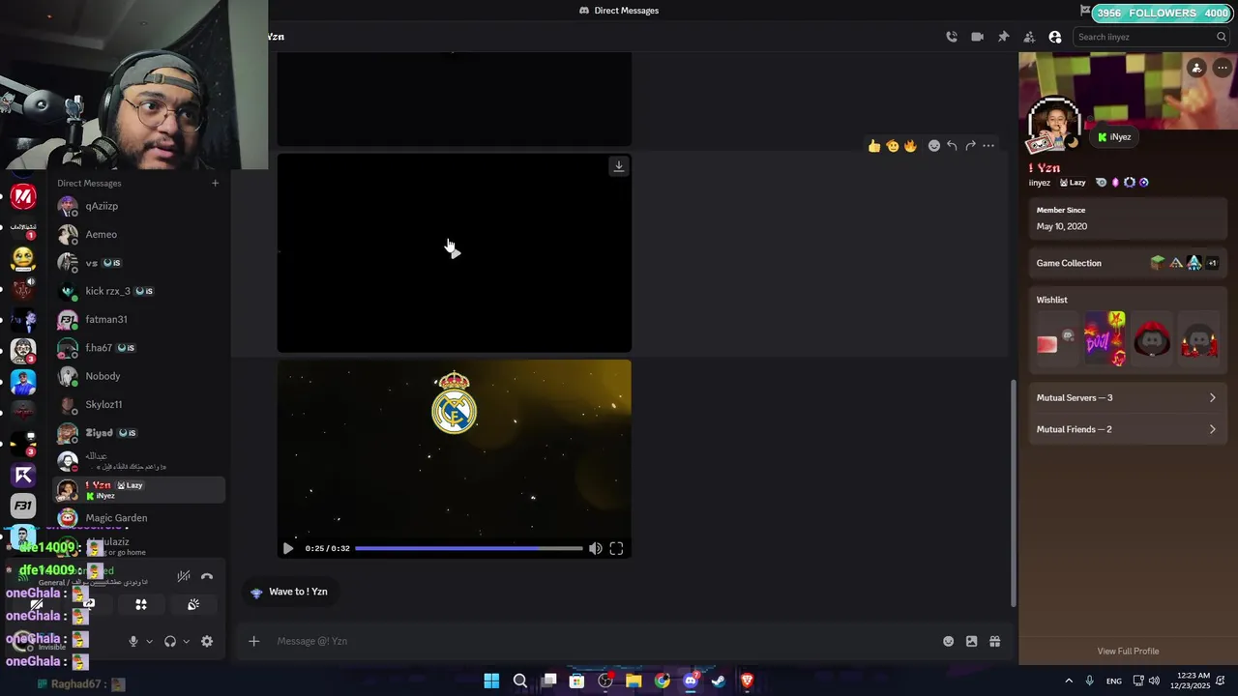Viewport: 1238px width, 696px height.
Task: Seek on the video progress bar
Action: point(469,548)
